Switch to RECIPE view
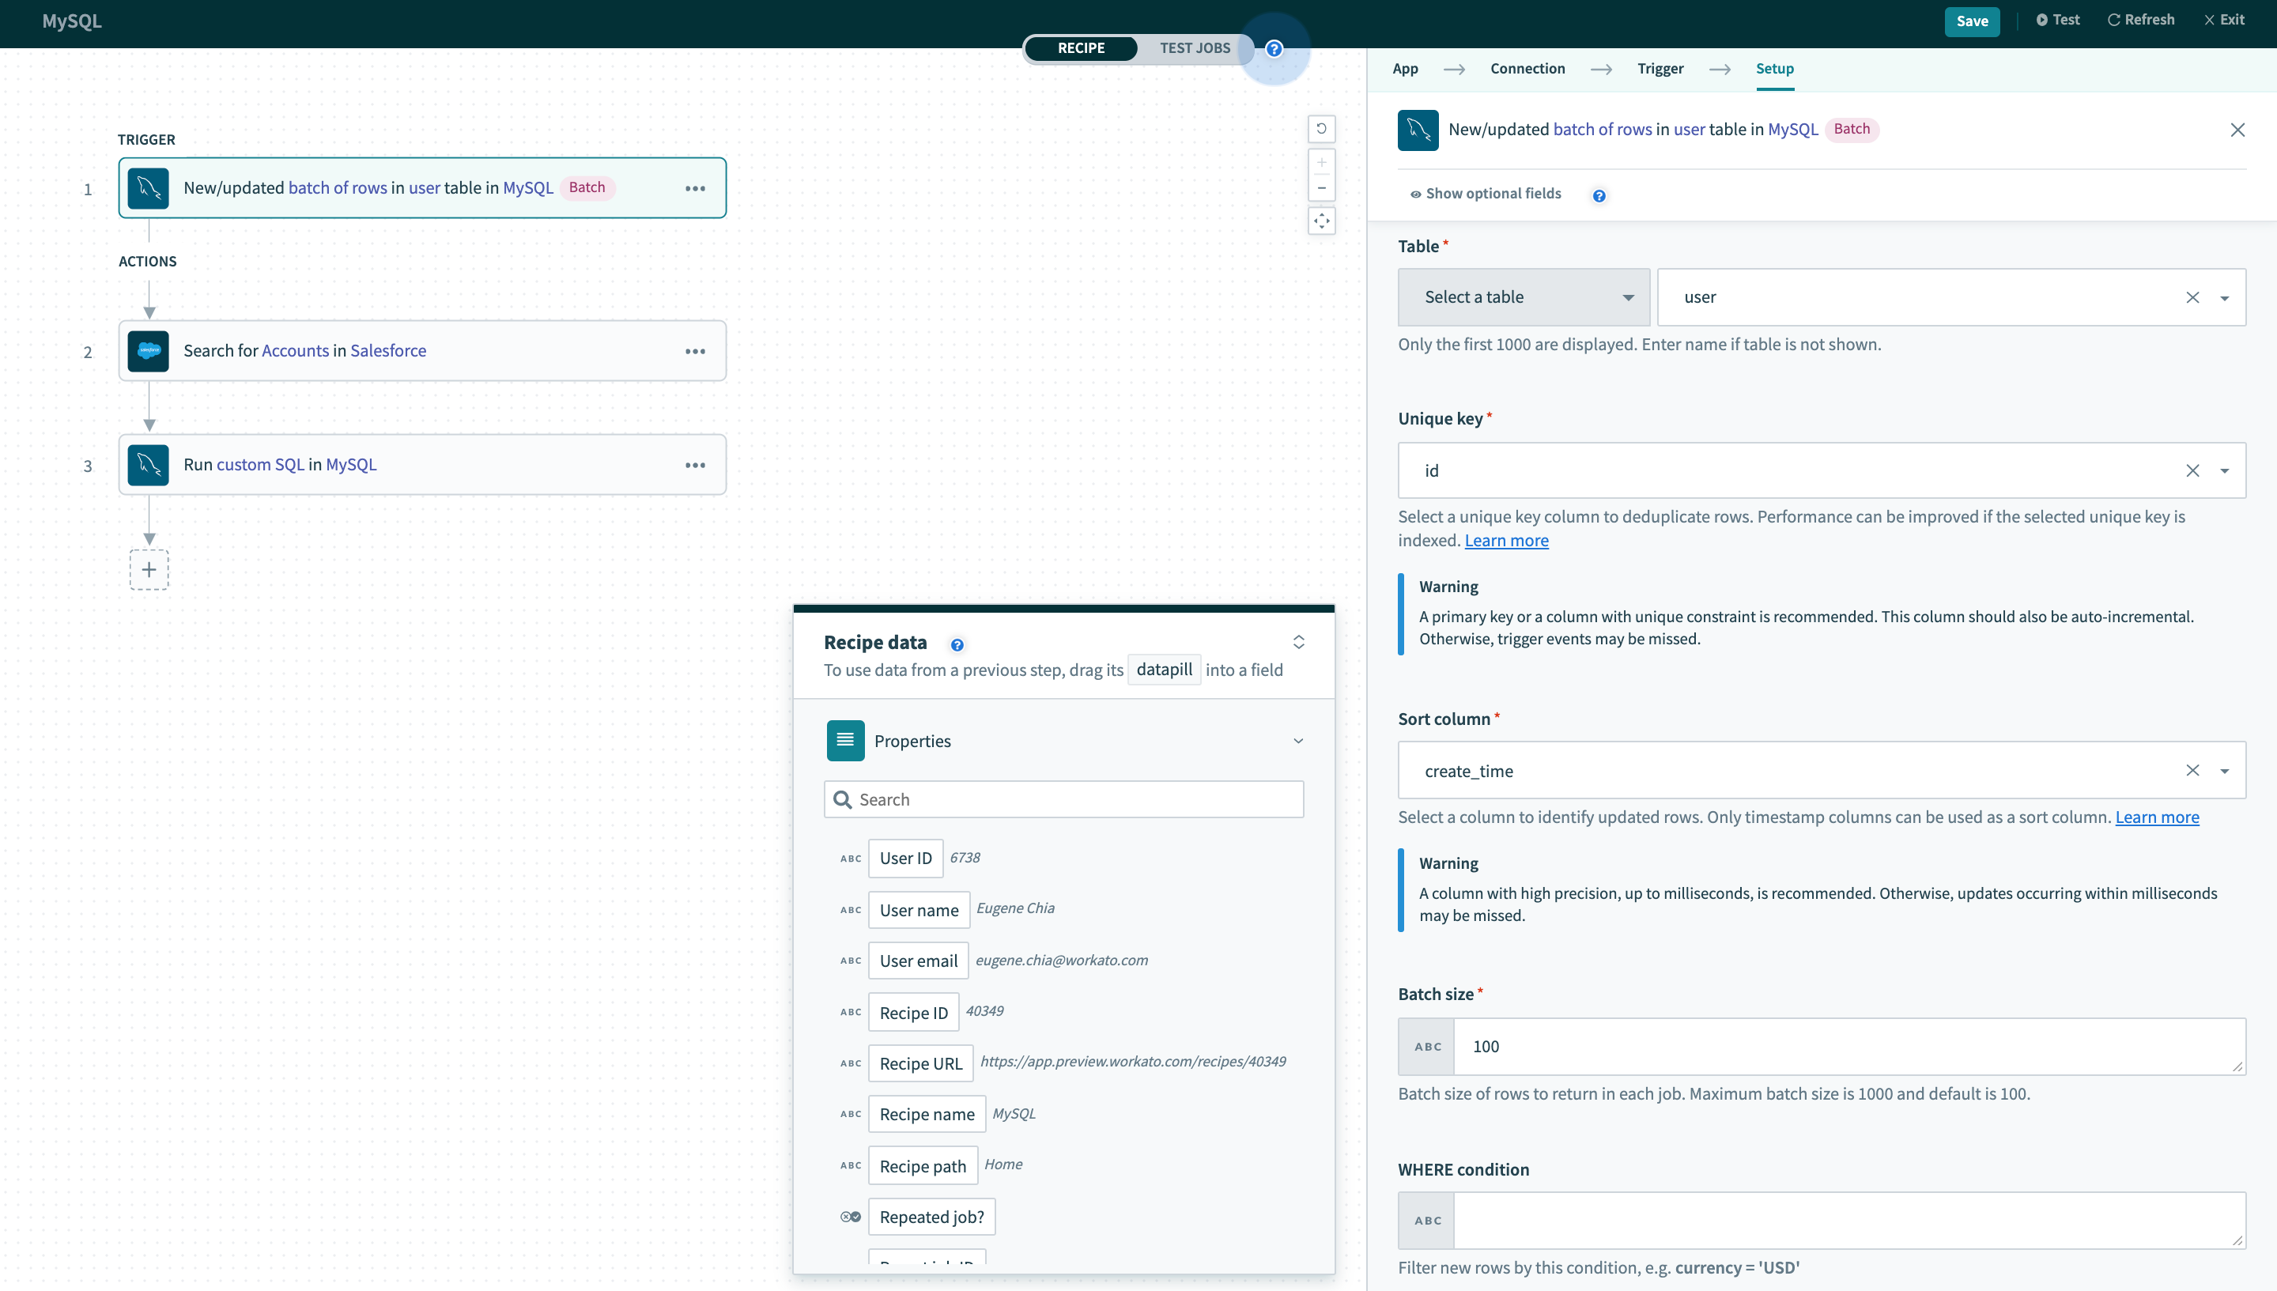2277x1291 pixels. coord(1081,48)
